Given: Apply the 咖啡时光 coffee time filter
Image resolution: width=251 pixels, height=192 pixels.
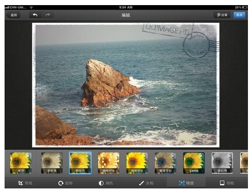Looking at the screenshot, I should [x=108, y=163].
